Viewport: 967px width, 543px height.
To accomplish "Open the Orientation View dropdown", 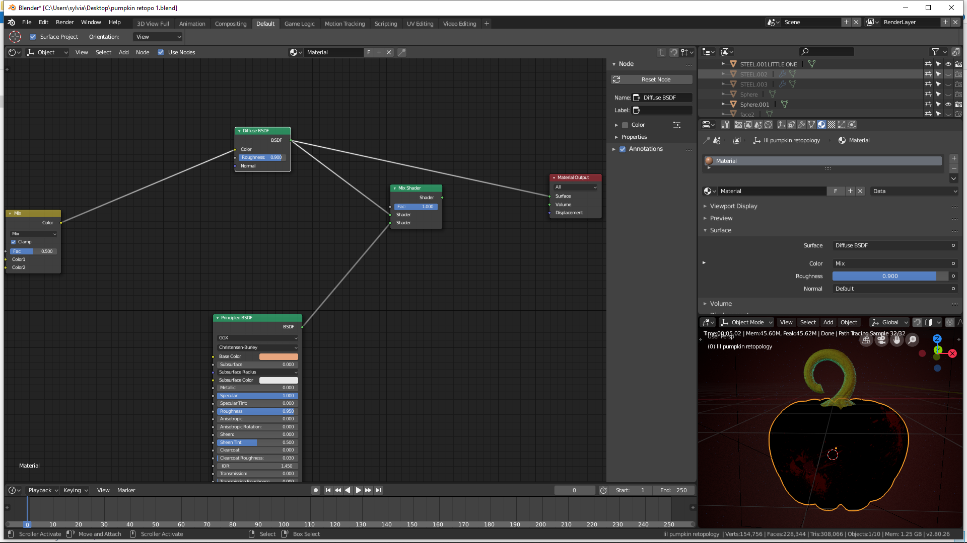I will 158,37.
